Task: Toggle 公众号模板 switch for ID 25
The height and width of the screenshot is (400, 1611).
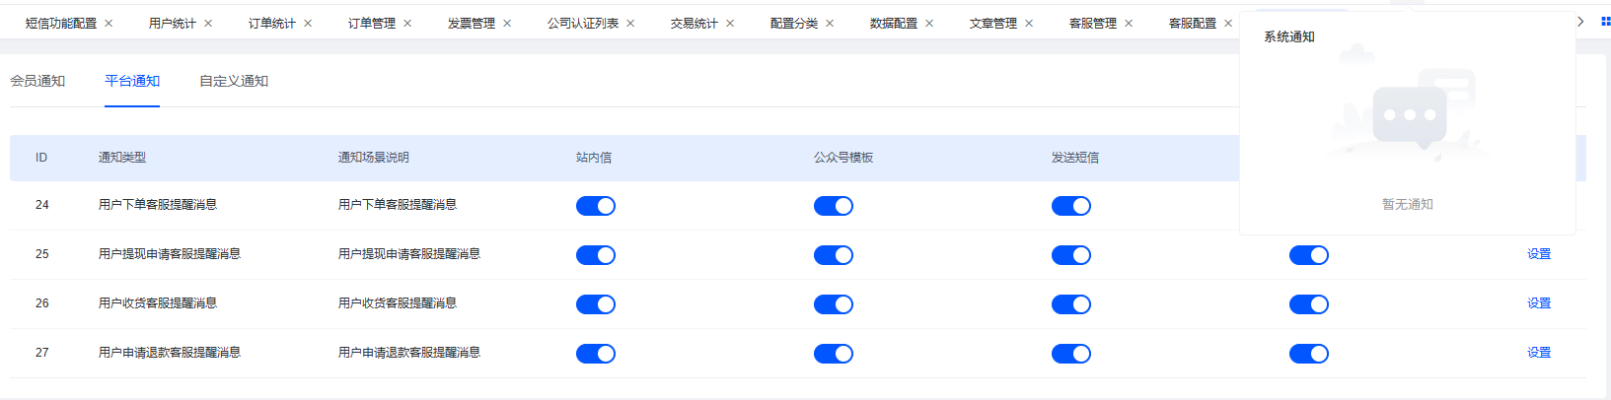Action: pos(834,255)
